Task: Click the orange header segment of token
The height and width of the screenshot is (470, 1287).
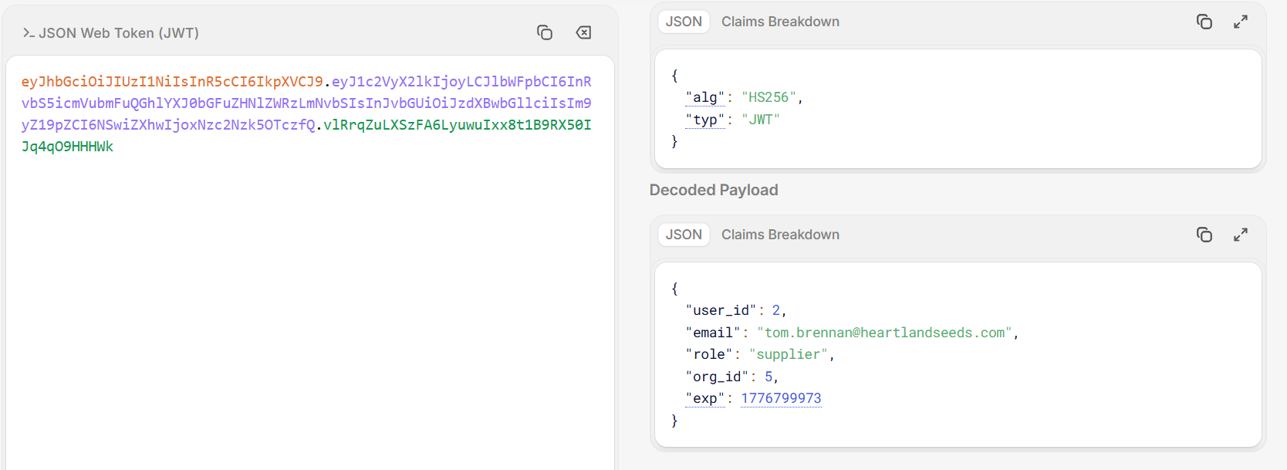Action: [171, 82]
